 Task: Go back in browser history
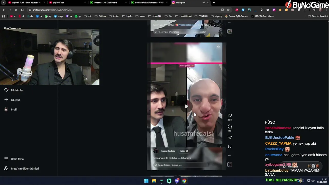click(4, 10)
